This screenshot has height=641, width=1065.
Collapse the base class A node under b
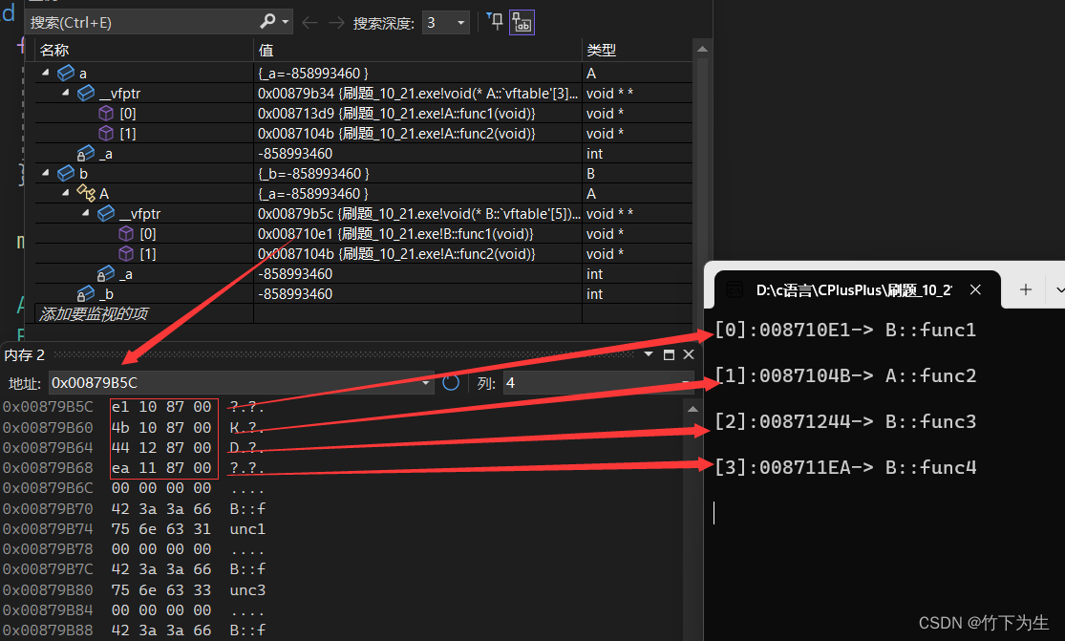click(x=66, y=193)
